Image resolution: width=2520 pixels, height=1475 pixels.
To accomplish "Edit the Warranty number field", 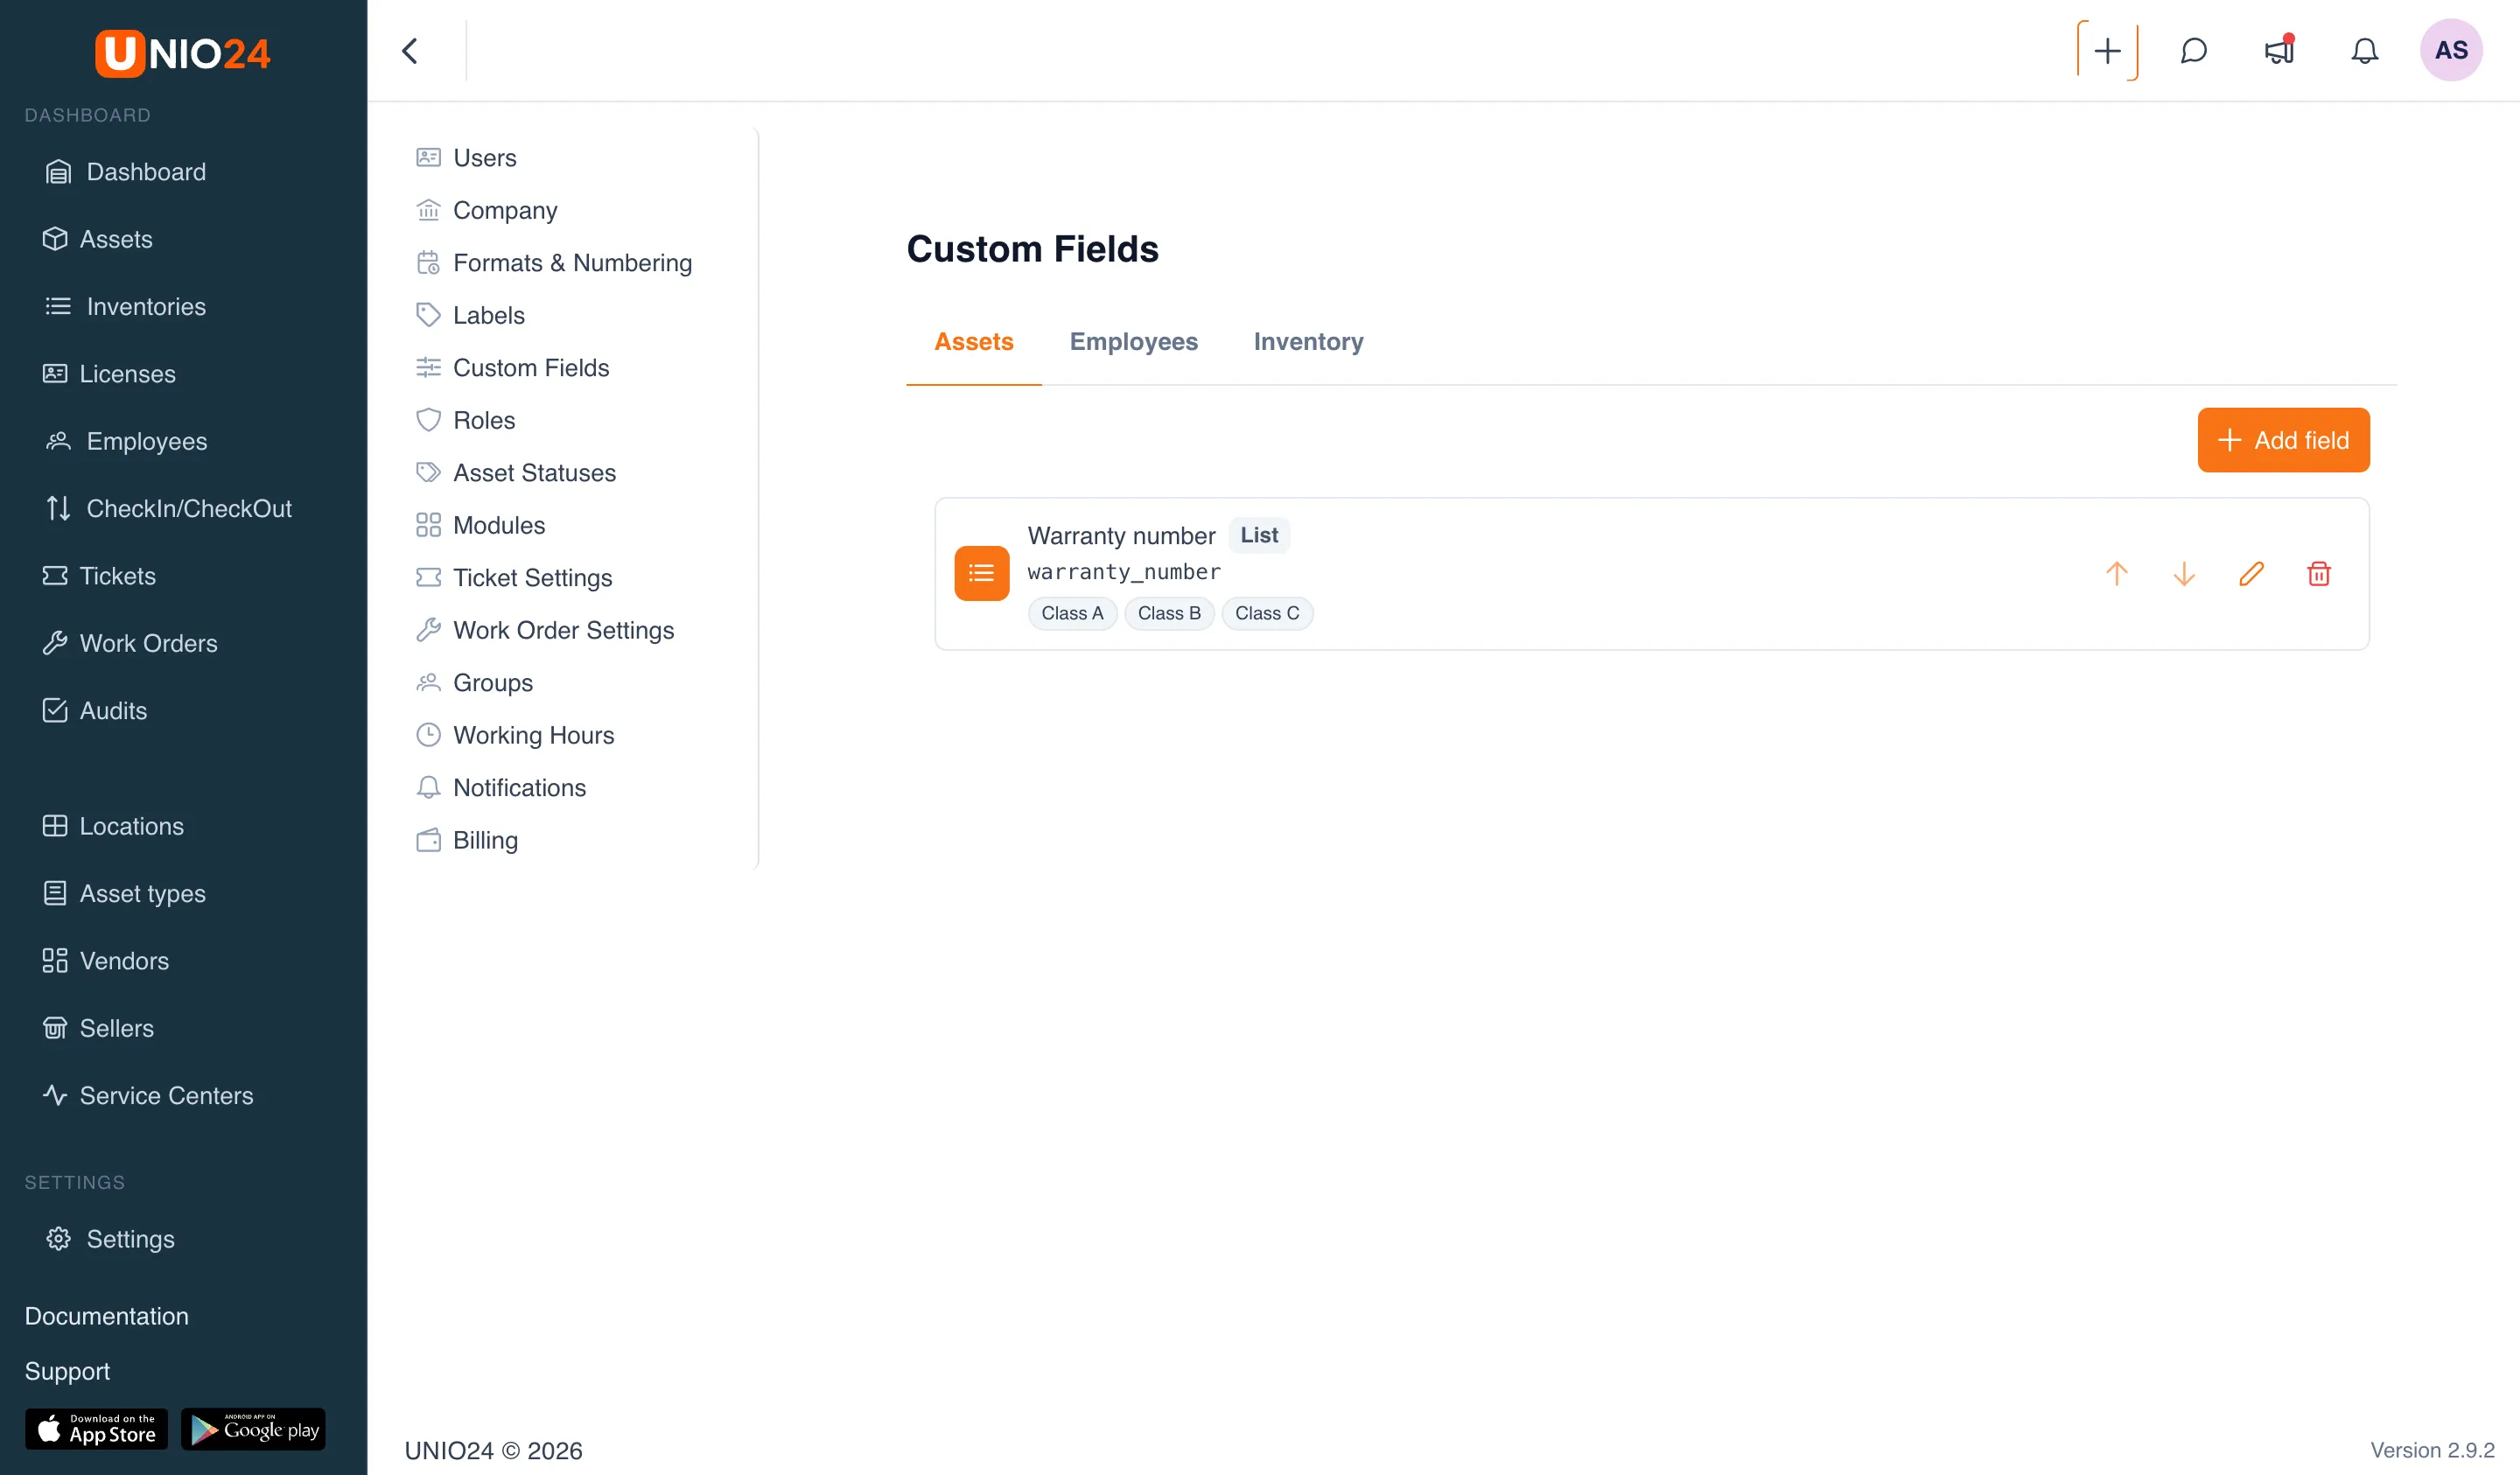I will (x=2251, y=574).
